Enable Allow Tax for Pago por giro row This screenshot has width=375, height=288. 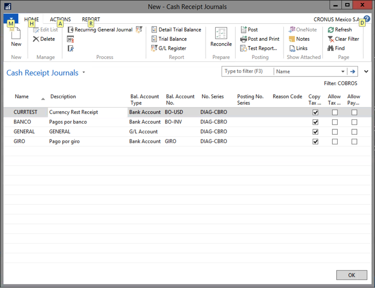coord(335,142)
